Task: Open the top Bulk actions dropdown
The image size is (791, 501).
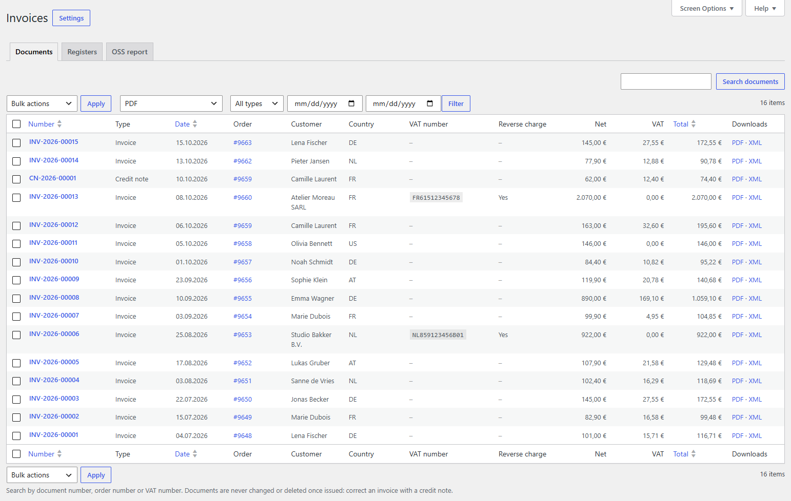Action: (x=42, y=103)
